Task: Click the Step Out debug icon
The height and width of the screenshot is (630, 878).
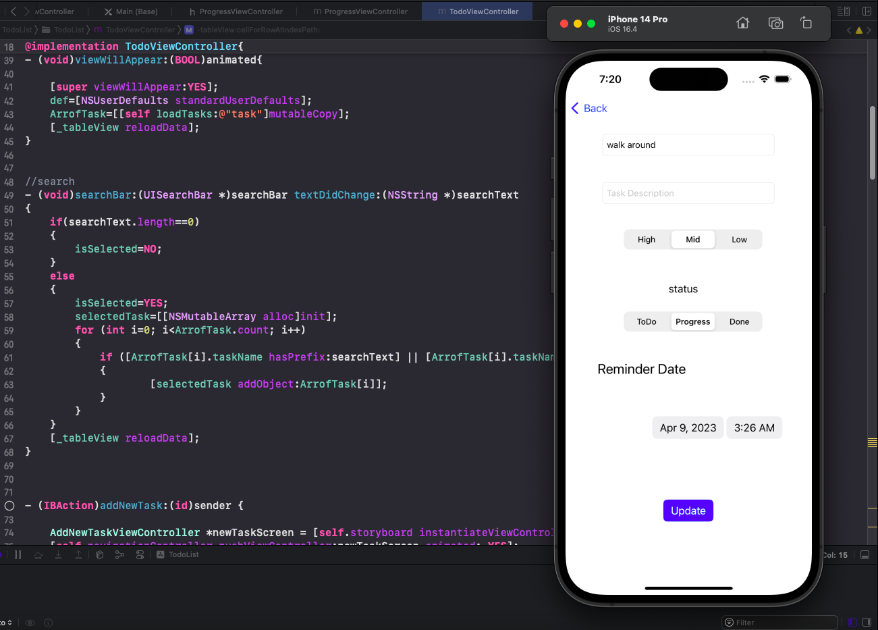Action: coord(78,554)
